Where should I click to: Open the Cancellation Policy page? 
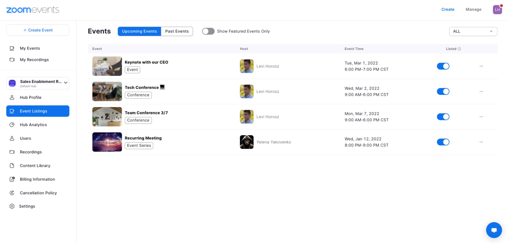[x=38, y=193]
